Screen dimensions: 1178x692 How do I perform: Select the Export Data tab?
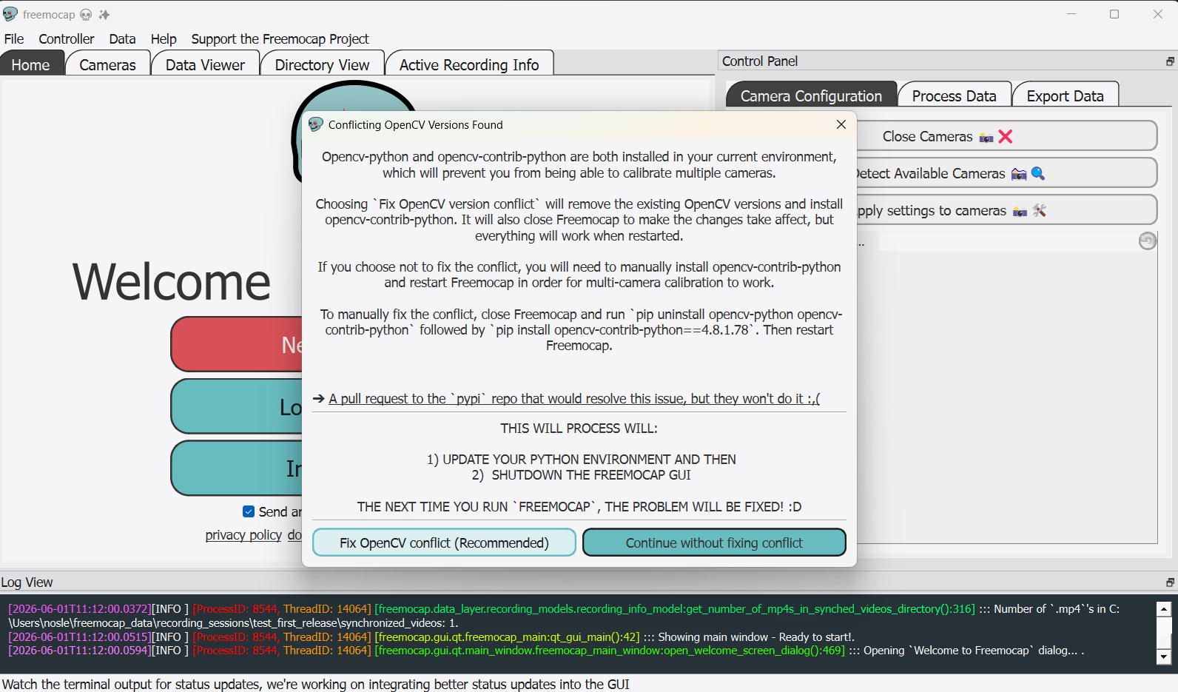[1065, 95]
